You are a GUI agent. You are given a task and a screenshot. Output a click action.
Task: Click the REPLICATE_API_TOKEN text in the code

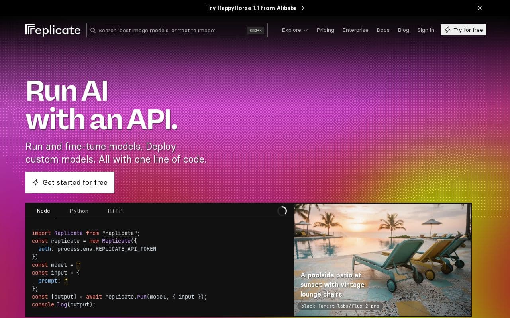click(x=126, y=249)
